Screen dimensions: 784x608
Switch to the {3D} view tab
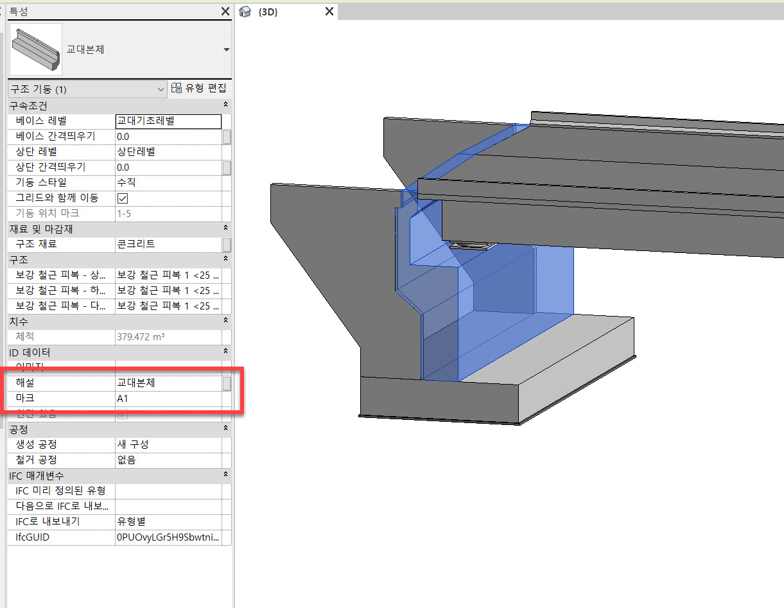point(268,12)
